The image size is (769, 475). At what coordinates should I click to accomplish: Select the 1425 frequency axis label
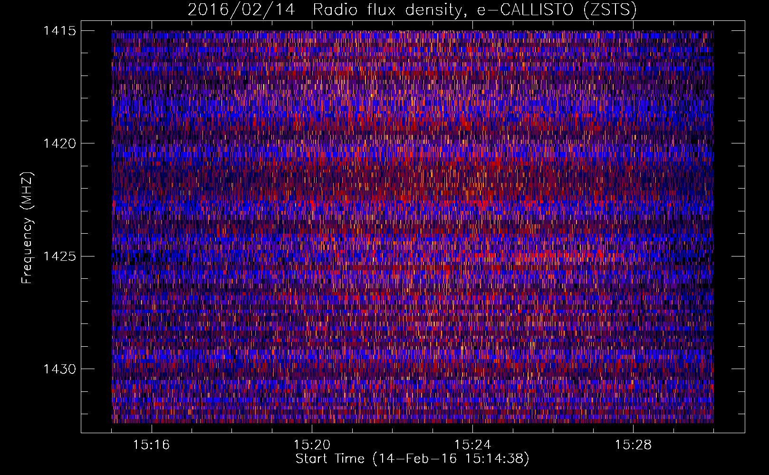(59, 256)
